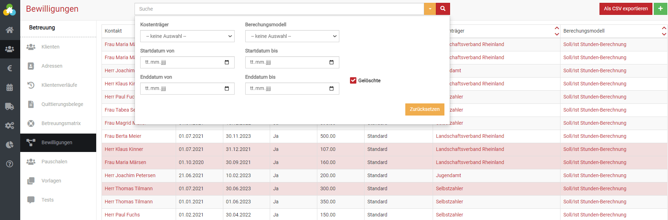Open the Kostenträger dropdown
This screenshot has height=220, width=668.
187,36
